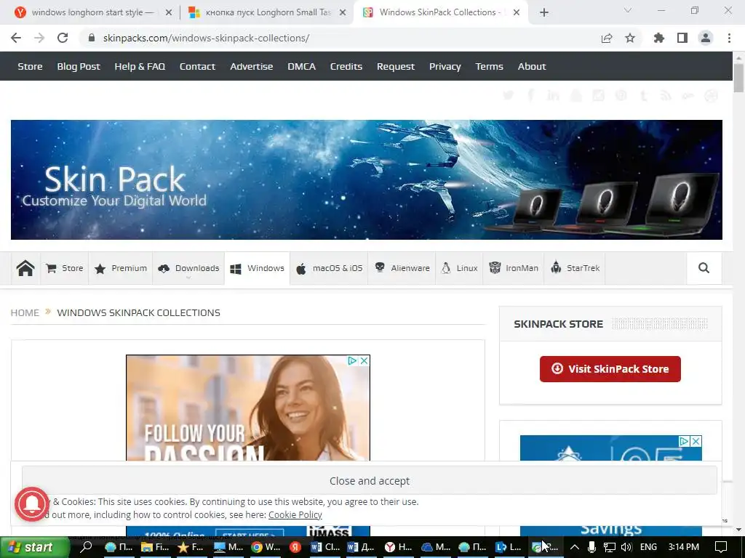Click the red notification bell
The height and width of the screenshot is (558, 745).
[x=32, y=504]
